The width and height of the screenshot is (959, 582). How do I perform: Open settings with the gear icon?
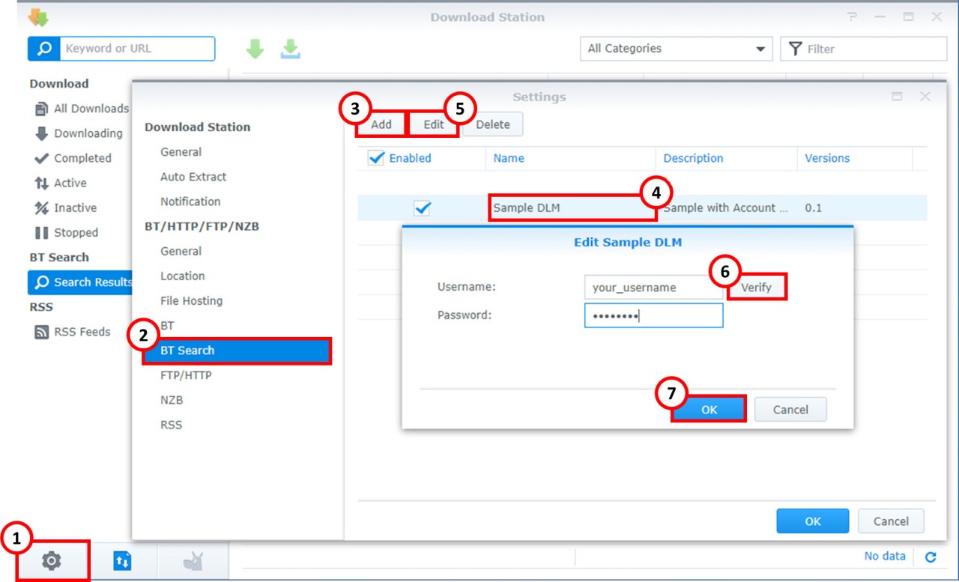51,560
